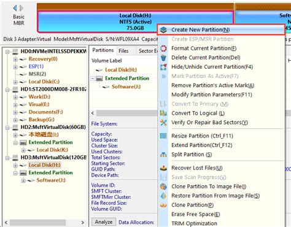Screen dimensions: 291x227
Task: Click the HD3 MsftVirtualDisk drive icon
Action: point(15,158)
